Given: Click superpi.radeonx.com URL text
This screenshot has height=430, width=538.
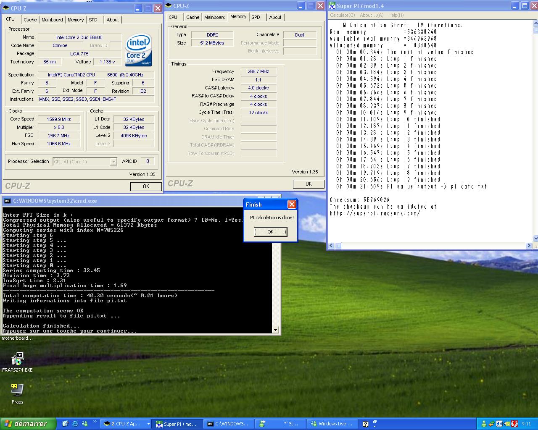Looking at the screenshot, I should 375,213.
